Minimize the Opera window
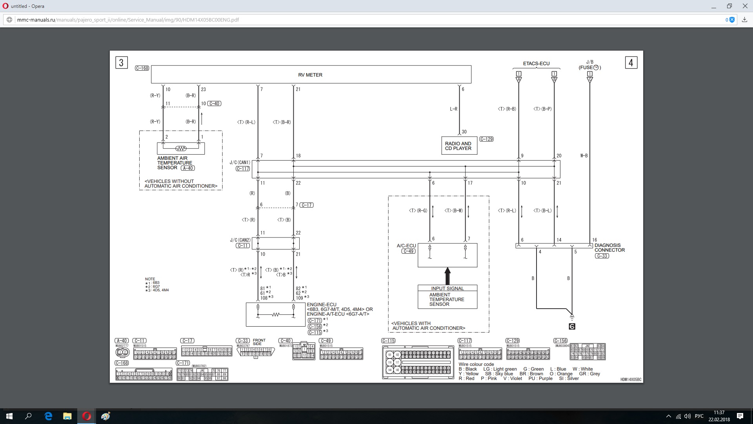This screenshot has height=424, width=753. click(x=714, y=6)
